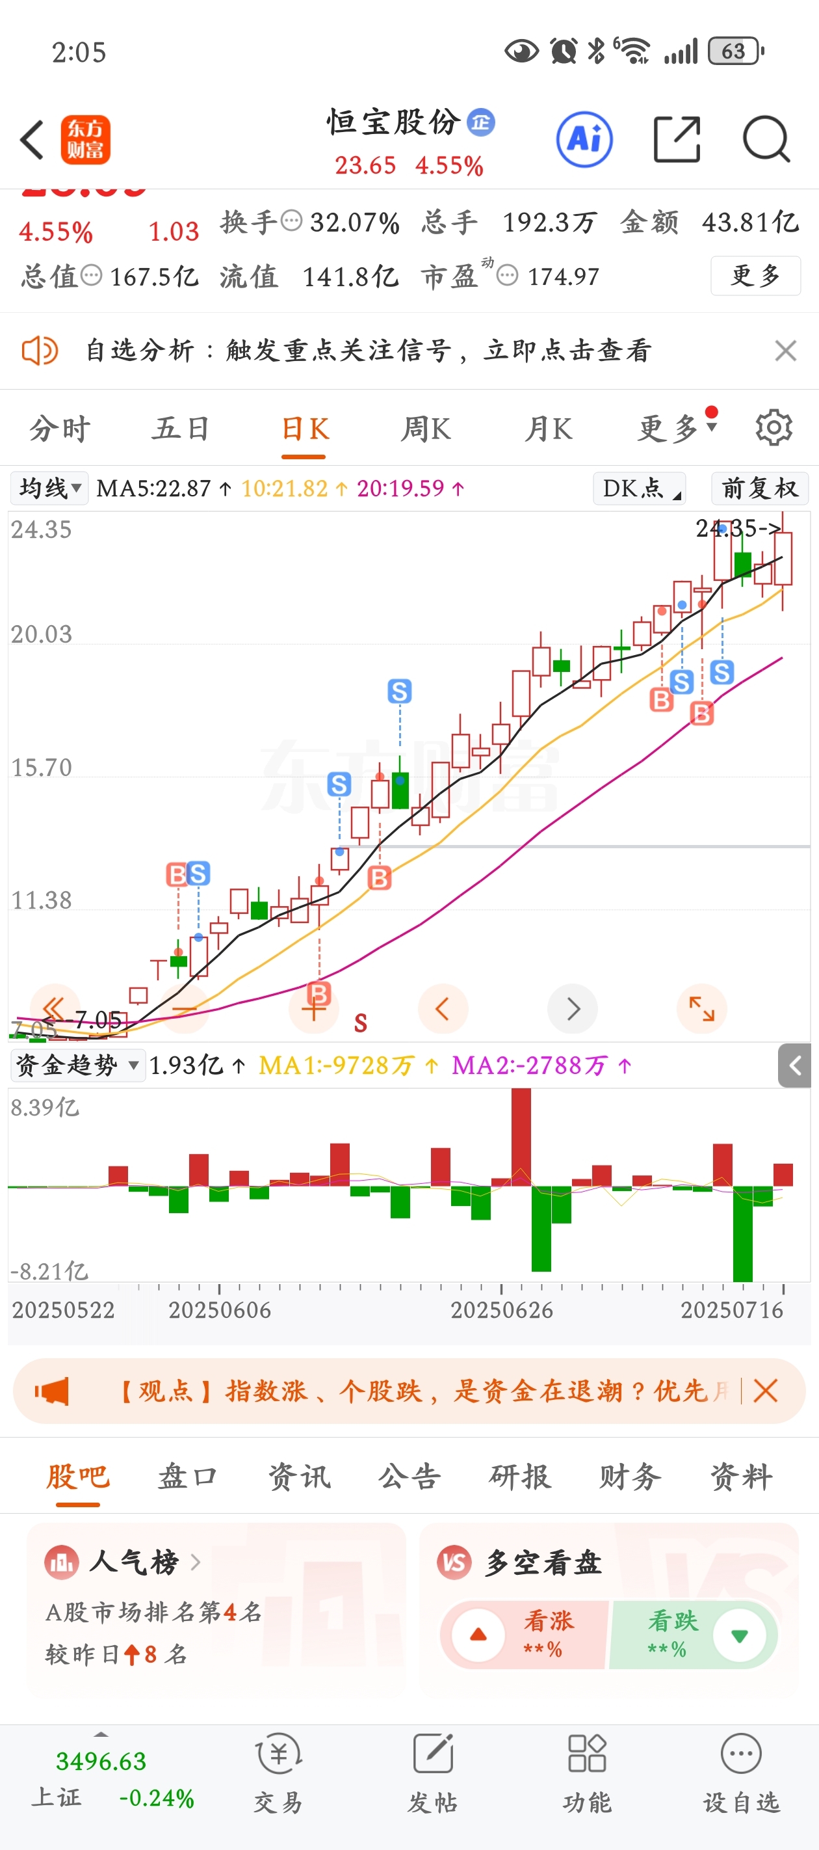Tap the tallest red 资金趋势 bar

point(521,1137)
